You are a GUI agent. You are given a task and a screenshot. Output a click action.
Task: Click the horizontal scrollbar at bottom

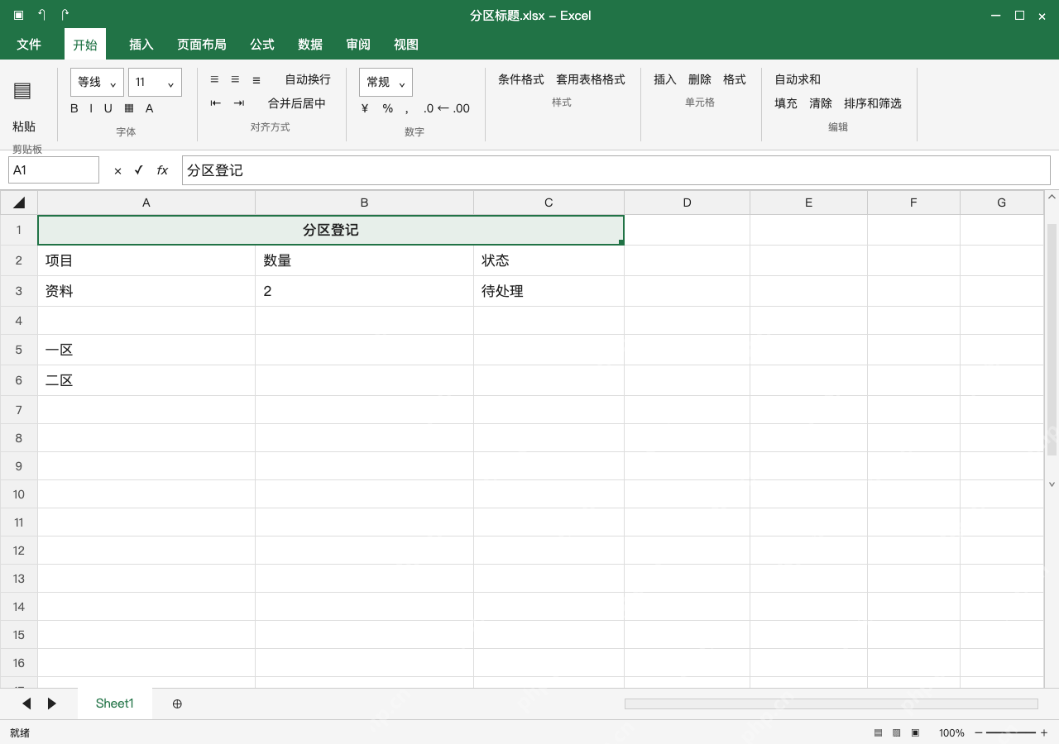(x=831, y=703)
